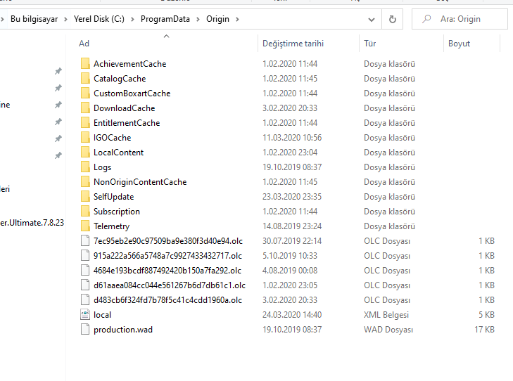The height and width of the screenshot is (381, 513).
Task: Click the file icon of 7ec95eb2e90c97509ba9e380f3d40e94.olc
Action: tap(85, 241)
